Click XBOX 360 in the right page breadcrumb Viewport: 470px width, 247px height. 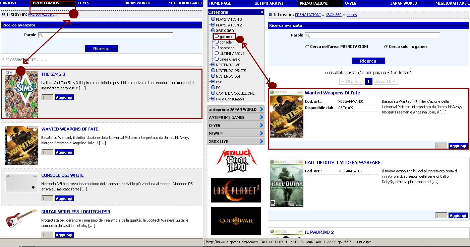point(334,15)
